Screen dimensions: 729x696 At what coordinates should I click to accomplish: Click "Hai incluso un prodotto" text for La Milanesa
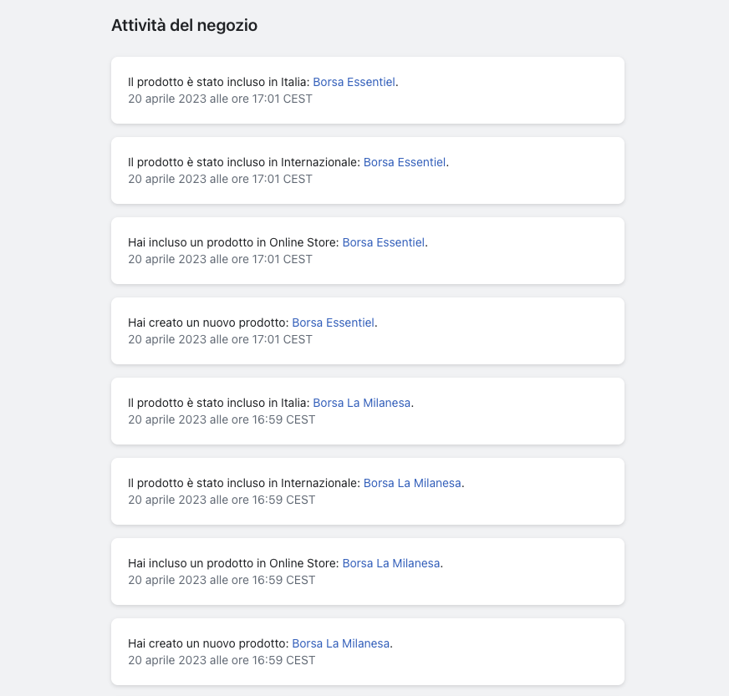coord(197,564)
